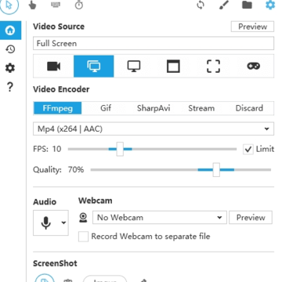Click the webcam Preview button
282x282 pixels.
pyautogui.click(x=251, y=218)
